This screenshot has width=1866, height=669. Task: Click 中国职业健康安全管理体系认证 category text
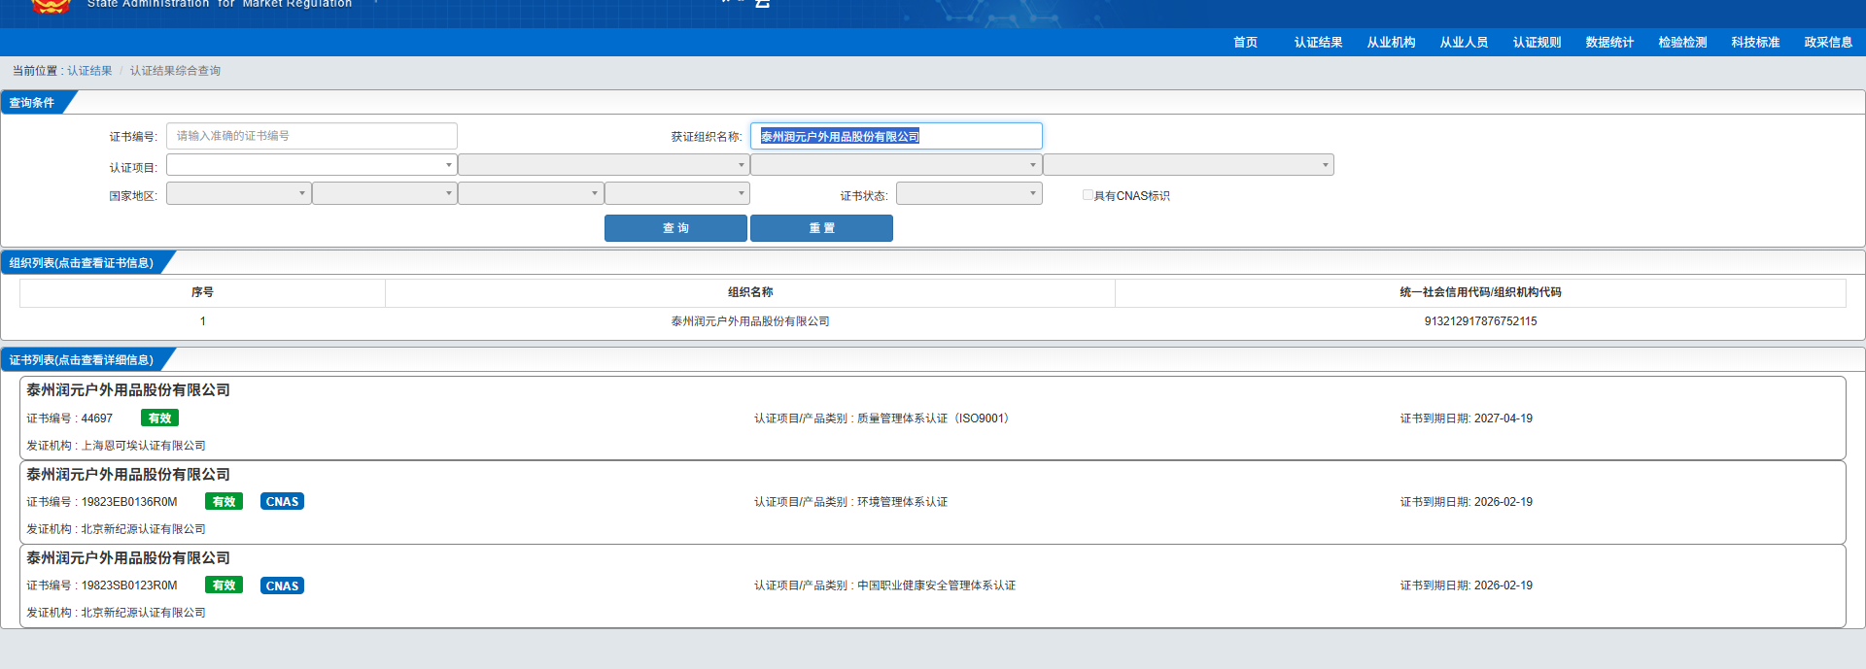(936, 585)
